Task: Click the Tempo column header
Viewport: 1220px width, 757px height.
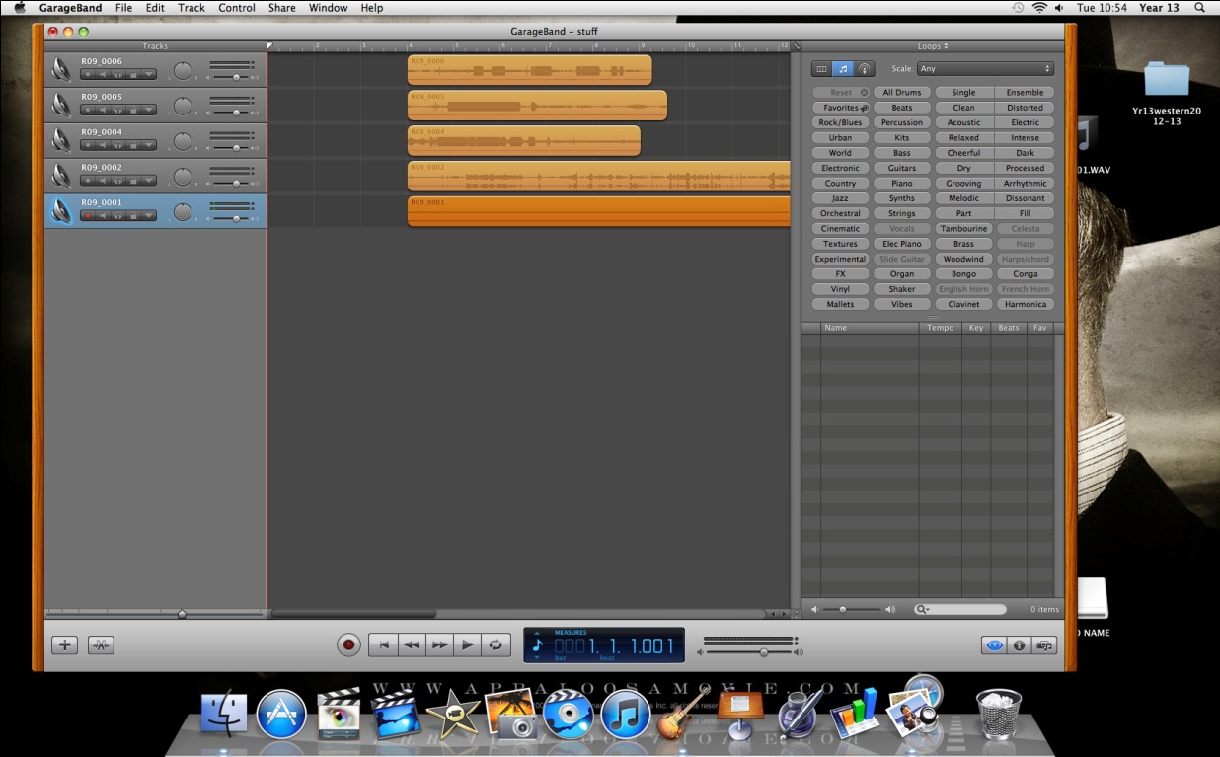Action: (x=941, y=328)
